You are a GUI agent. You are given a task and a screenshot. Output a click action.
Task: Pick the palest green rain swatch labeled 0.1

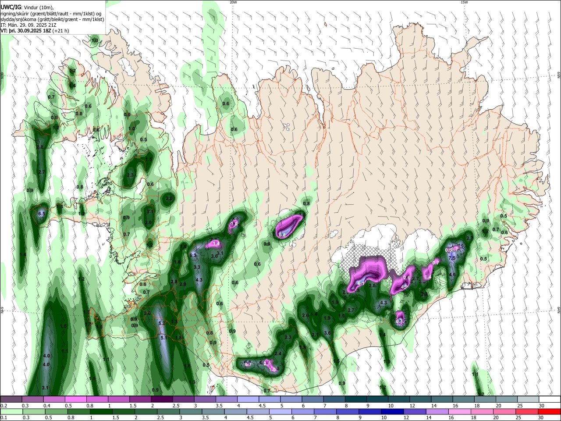click(11, 411)
